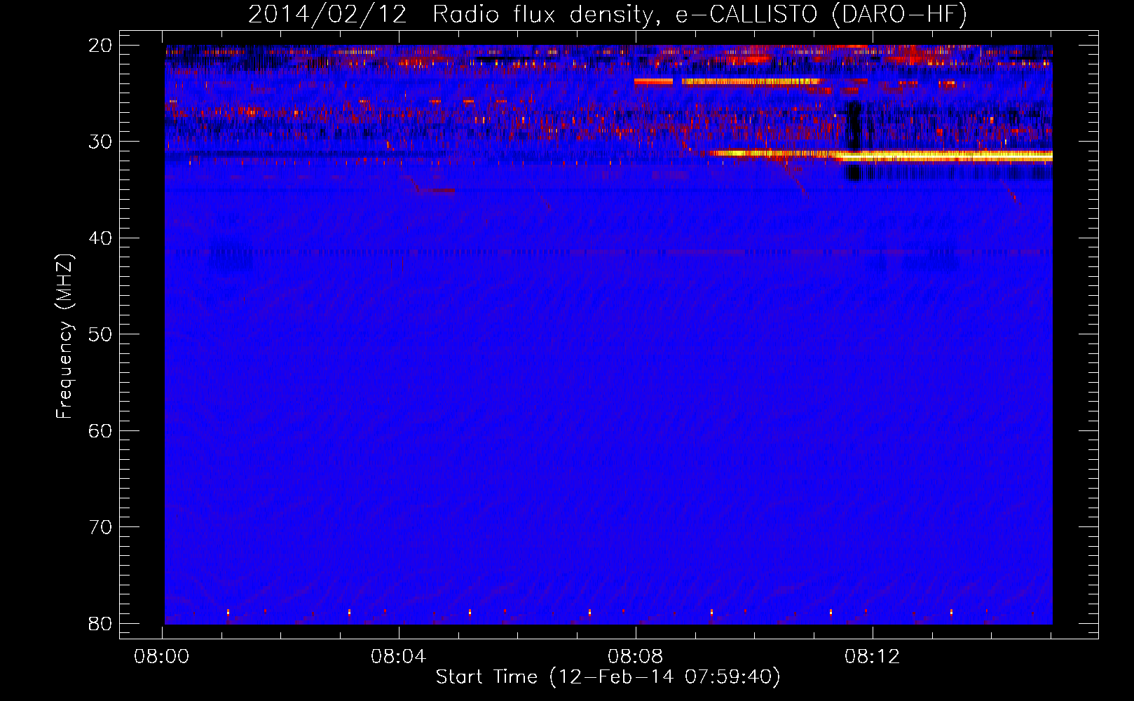This screenshot has width=1134, height=701.
Task: Click the 40 frequency tick label
Action: click(x=101, y=238)
